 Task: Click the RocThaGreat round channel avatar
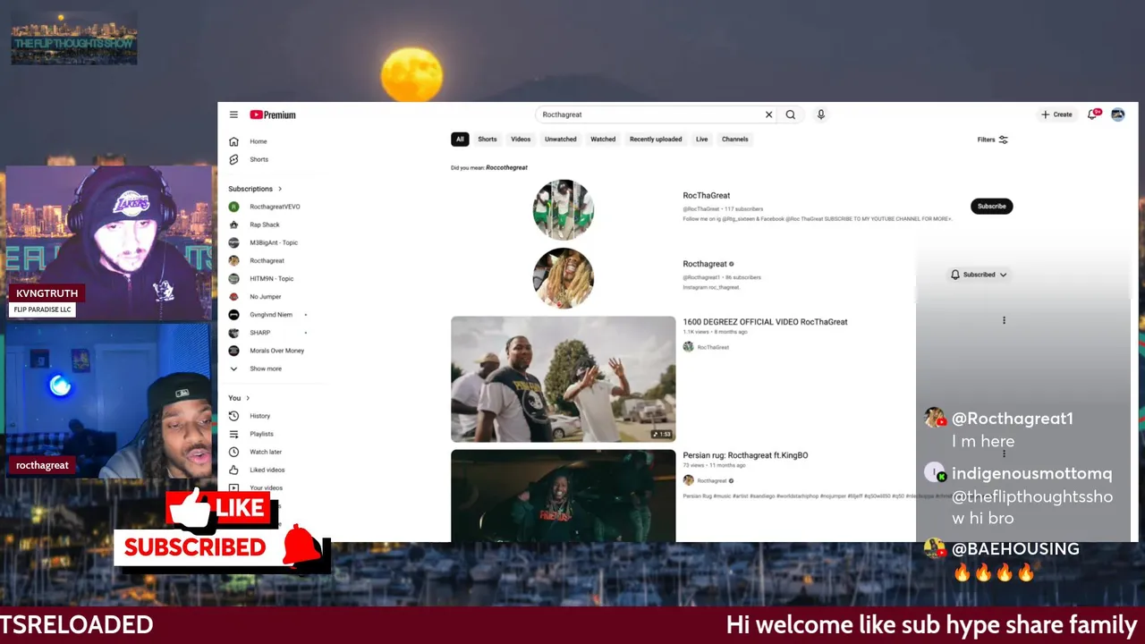pyautogui.click(x=564, y=209)
